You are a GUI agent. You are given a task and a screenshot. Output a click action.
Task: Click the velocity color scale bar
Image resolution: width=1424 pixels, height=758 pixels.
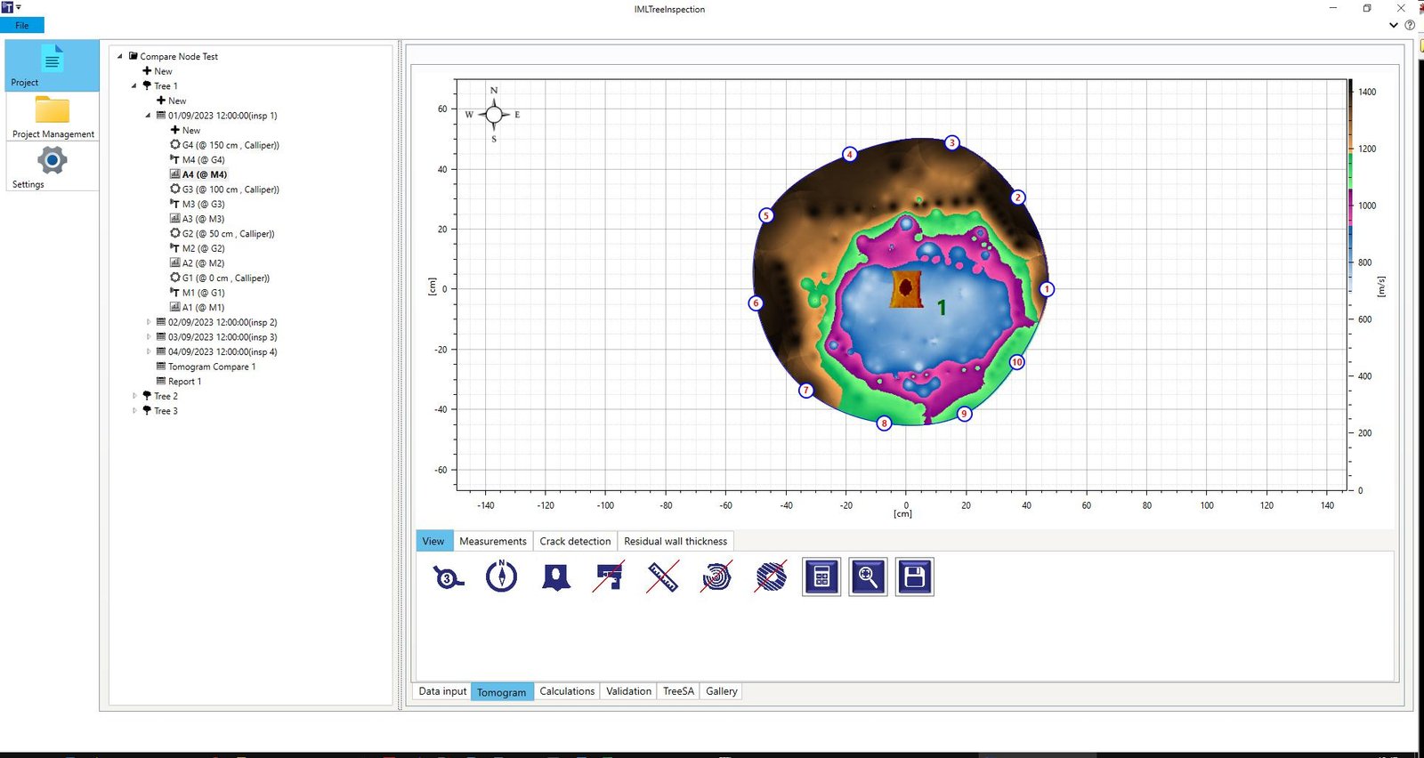1349,285
